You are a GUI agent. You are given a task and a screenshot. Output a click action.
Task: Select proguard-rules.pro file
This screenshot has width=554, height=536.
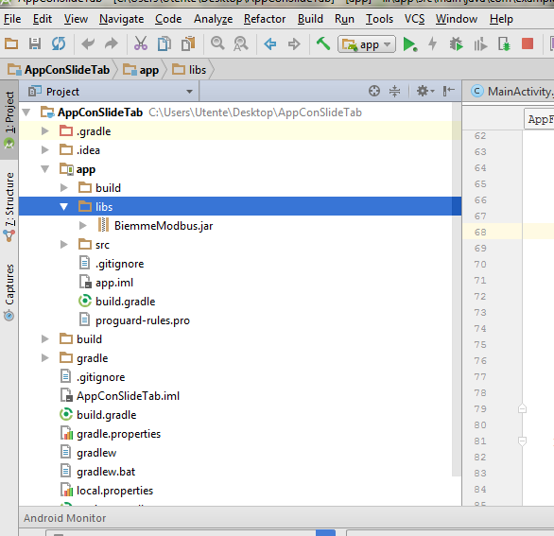coord(143,320)
